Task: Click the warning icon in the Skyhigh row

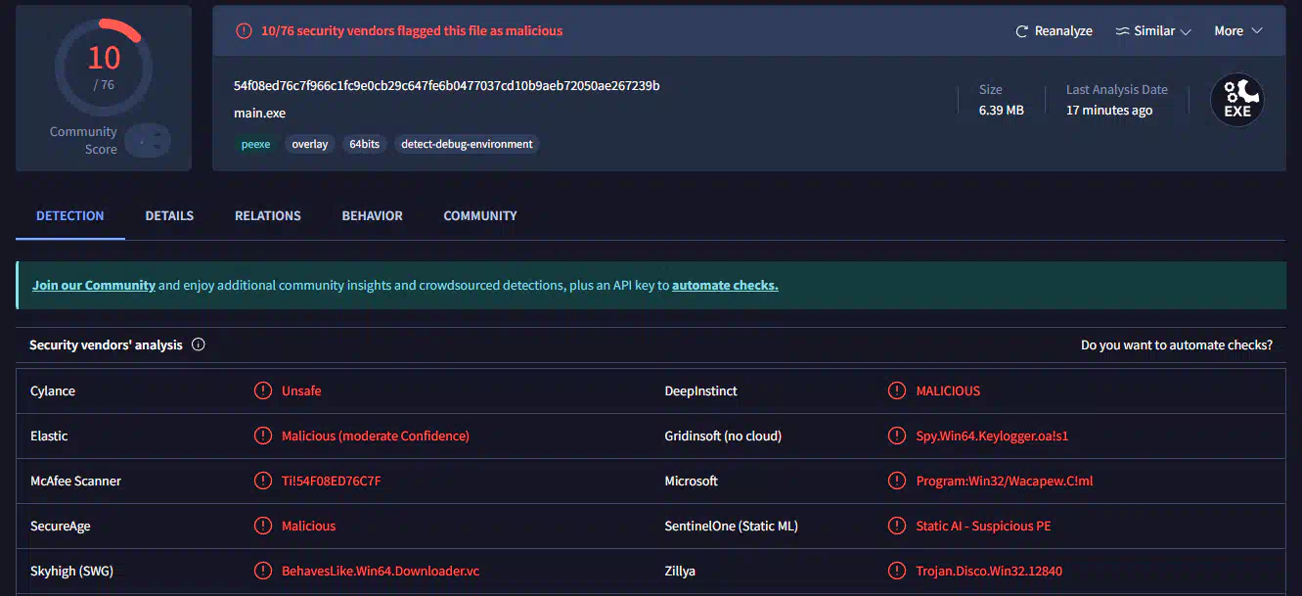Action: point(263,571)
